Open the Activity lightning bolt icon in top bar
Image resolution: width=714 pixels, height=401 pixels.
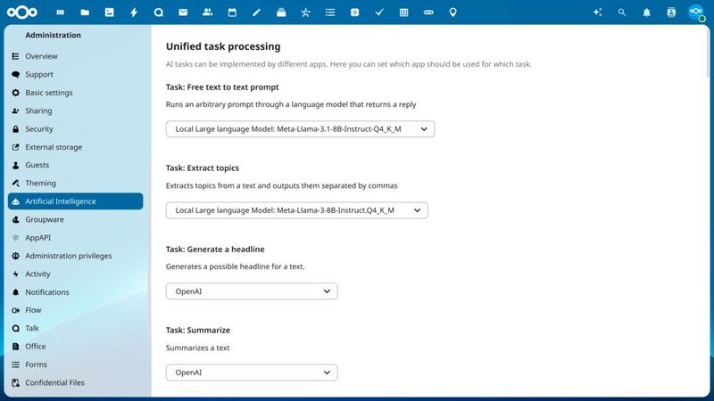(x=134, y=12)
